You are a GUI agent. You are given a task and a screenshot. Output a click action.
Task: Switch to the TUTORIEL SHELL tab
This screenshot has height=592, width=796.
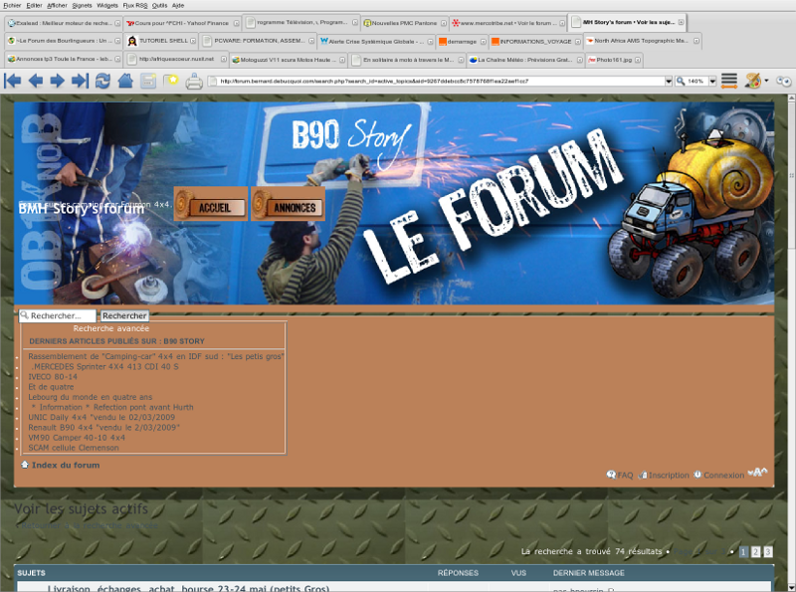[159, 41]
